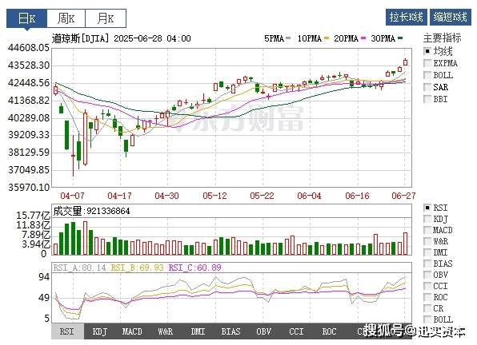477x345 pixels.
Task: Switch to the 日K daily chart tab
Action: pos(26,18)
